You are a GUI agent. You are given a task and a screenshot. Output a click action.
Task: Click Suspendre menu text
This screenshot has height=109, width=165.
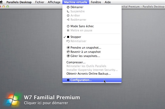click(x=78, y=11)
